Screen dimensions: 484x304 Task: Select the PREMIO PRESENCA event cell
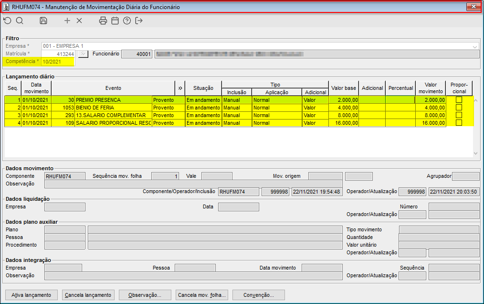pos(113,100)
